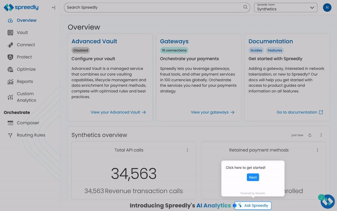
Task: Expand the Spreedly Team Synthetics dropdown
Action: pyautogui.click(x=286, y=7)
